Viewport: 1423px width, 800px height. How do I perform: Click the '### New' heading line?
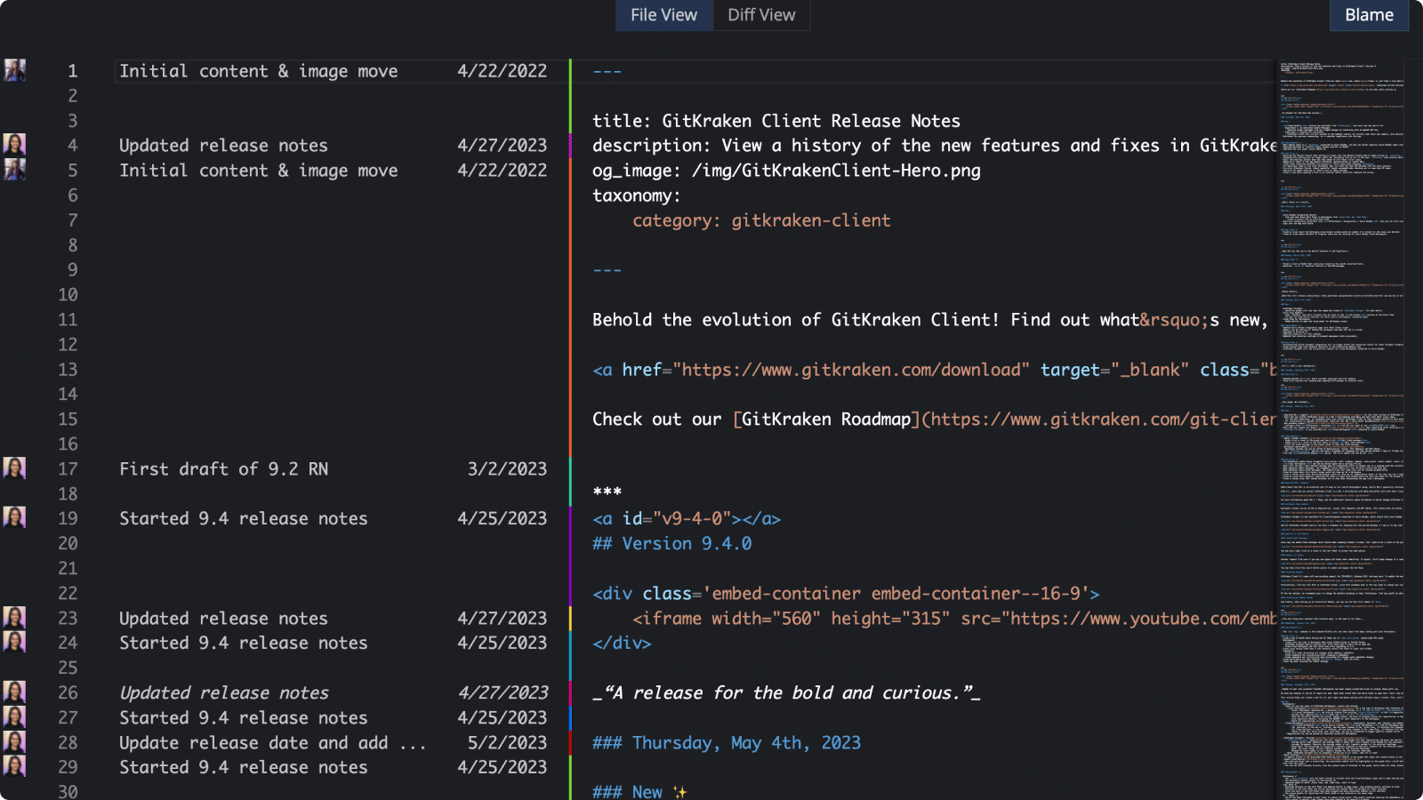(640, 791)
